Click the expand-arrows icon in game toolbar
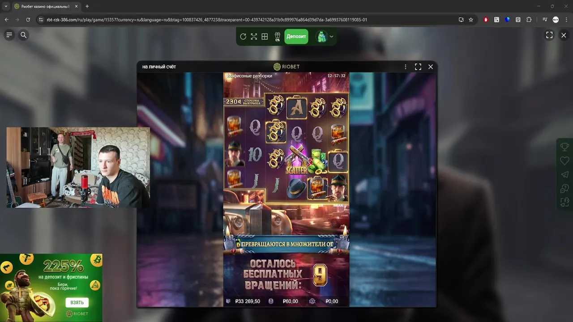Image resolution: width=573 pixels, height=322 pixels. (x=254, y=37)
